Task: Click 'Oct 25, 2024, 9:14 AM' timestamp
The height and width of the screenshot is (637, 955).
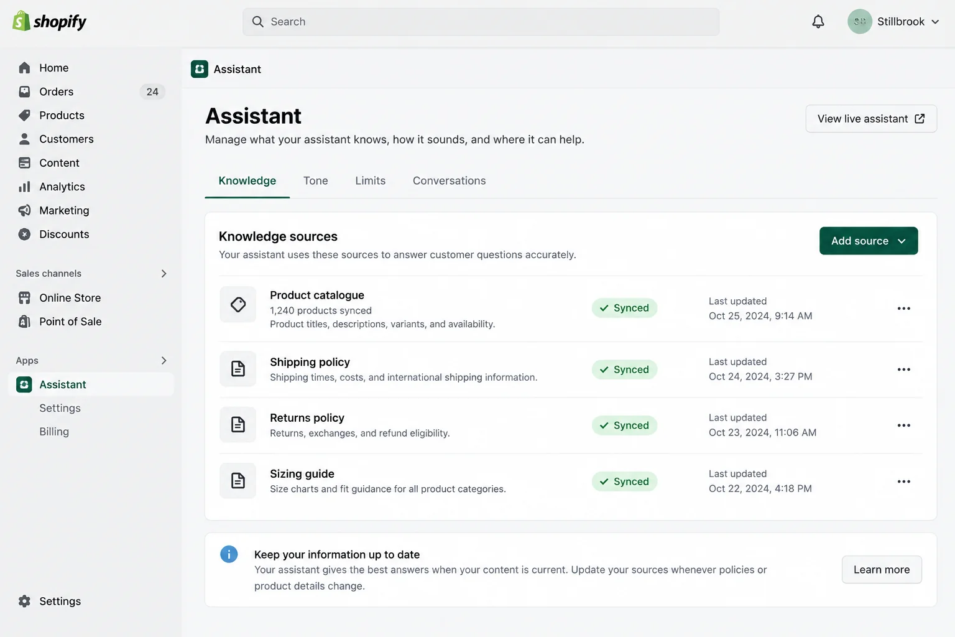Action: (760, 316)
